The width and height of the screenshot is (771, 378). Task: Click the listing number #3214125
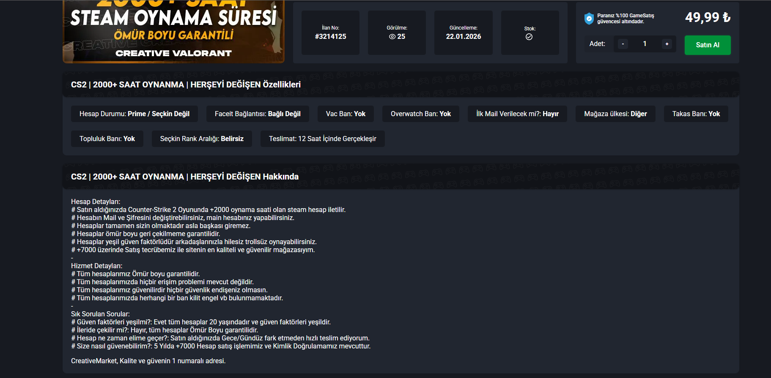click(x=331, y=37)
